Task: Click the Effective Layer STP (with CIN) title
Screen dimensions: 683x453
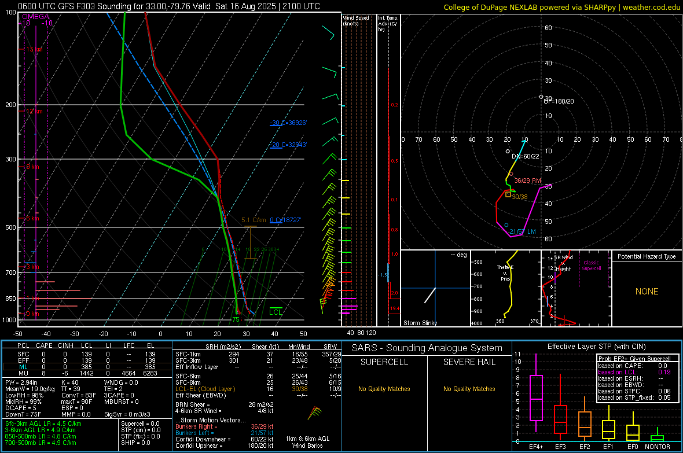Action: point(596,347)
